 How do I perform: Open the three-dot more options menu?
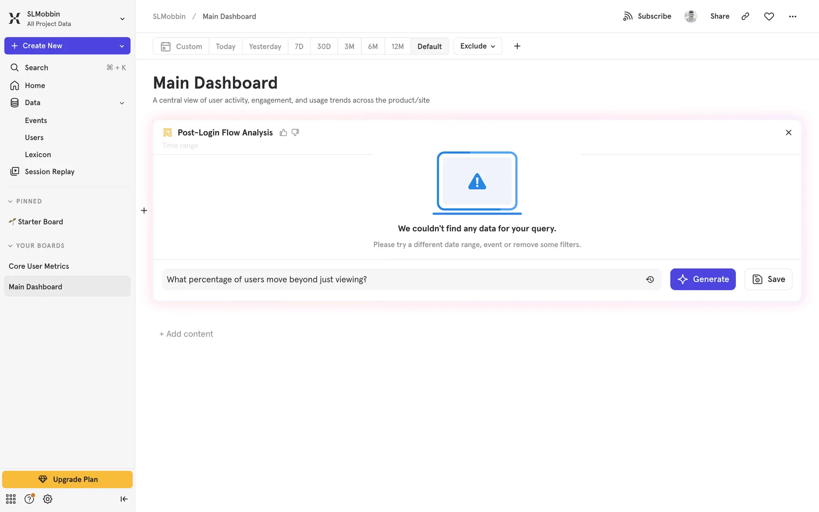coord(793,16)
